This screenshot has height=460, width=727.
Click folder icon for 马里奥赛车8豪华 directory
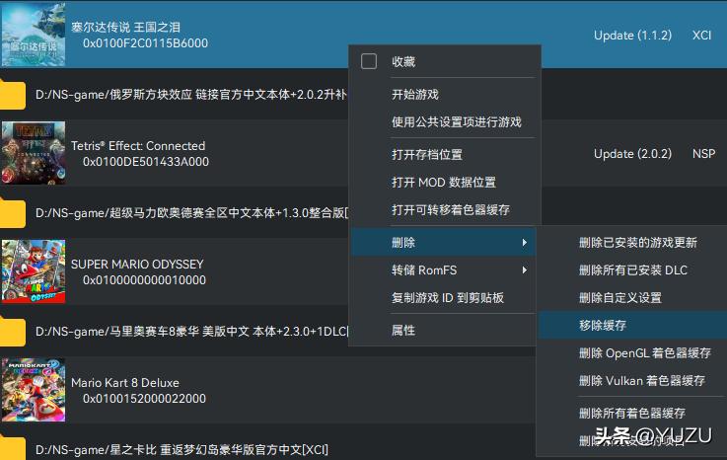(12, 332)
